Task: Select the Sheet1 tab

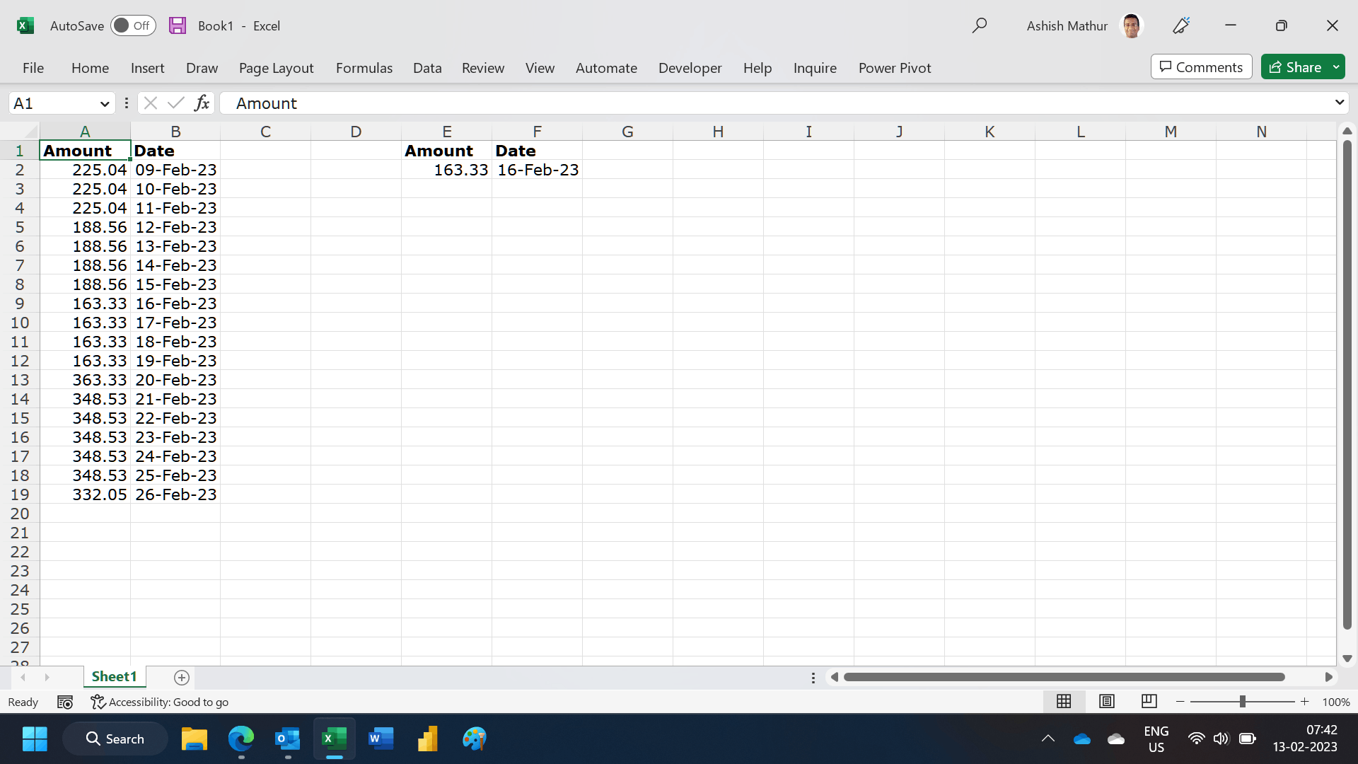Action: click(x=114, y=677)
